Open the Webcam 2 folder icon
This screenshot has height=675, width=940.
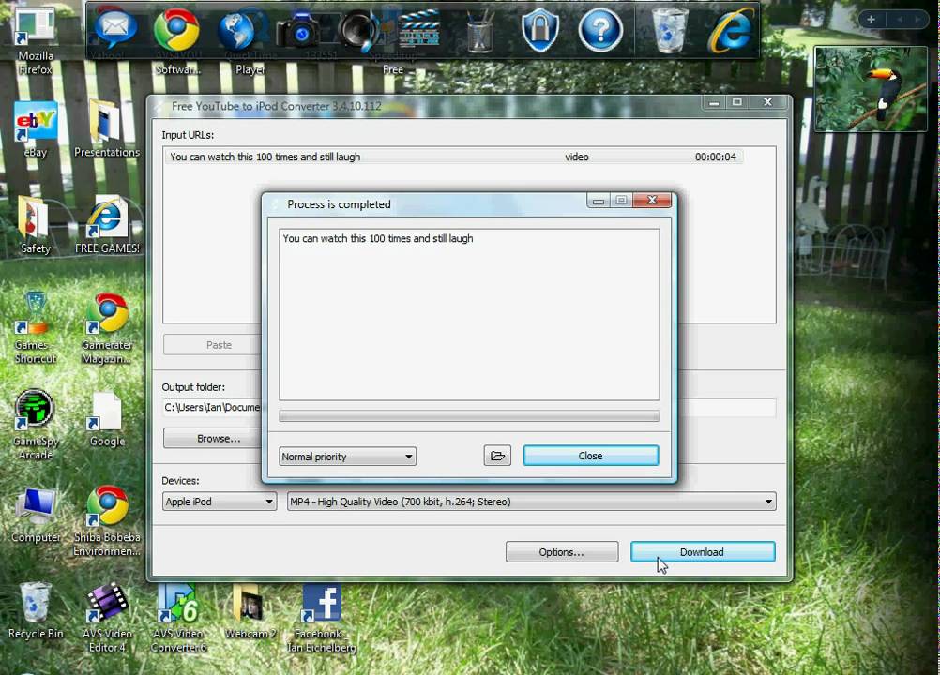click(250, 611)
